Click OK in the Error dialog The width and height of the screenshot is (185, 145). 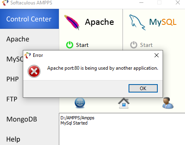click(x=143, y=88)
